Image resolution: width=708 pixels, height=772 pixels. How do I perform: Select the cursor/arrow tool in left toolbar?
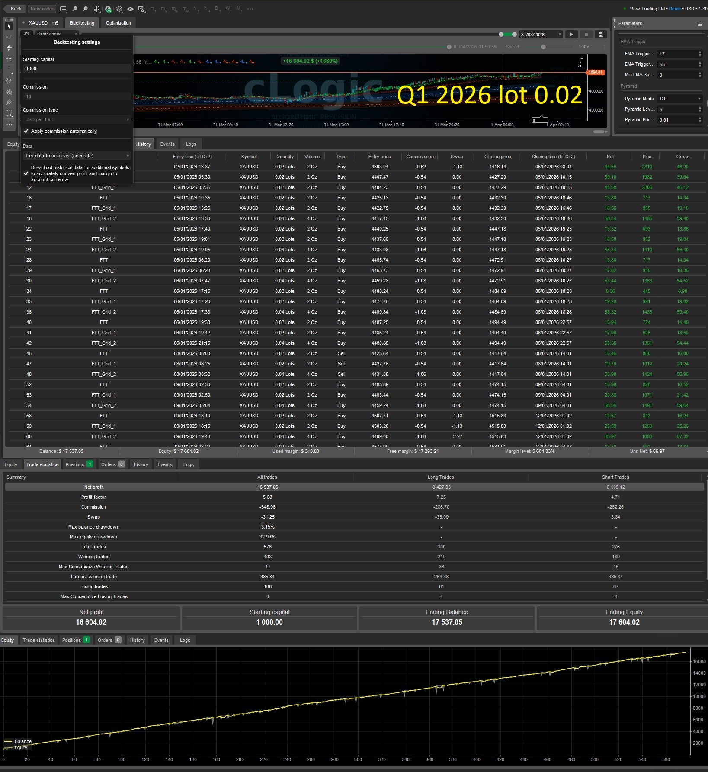click(x=9, y=26)
